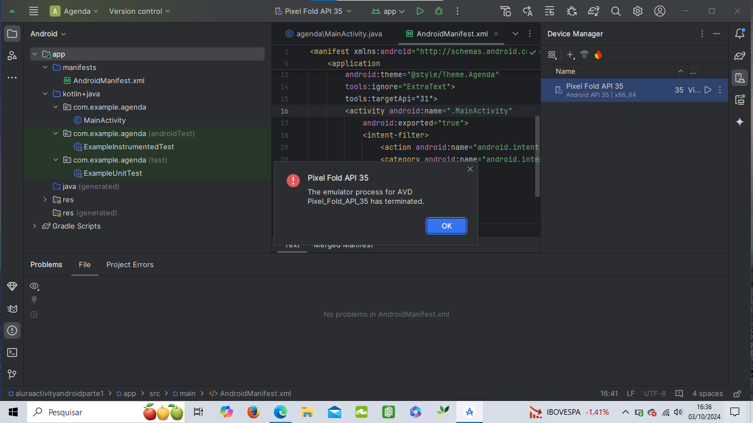The height and width of the screenshot is (423, 753).
Task: Open the Git version control tool window
Action: click(12, 375)
